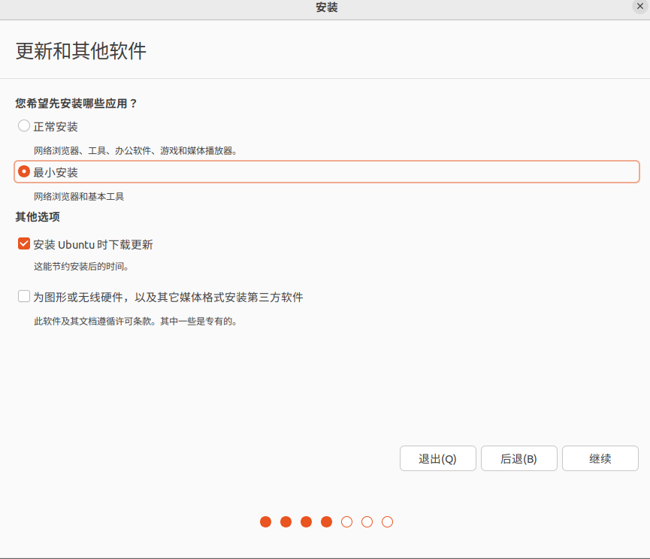Click the 退出(Q) button
This screenshot has width=650, height=559.
point(437,458)
